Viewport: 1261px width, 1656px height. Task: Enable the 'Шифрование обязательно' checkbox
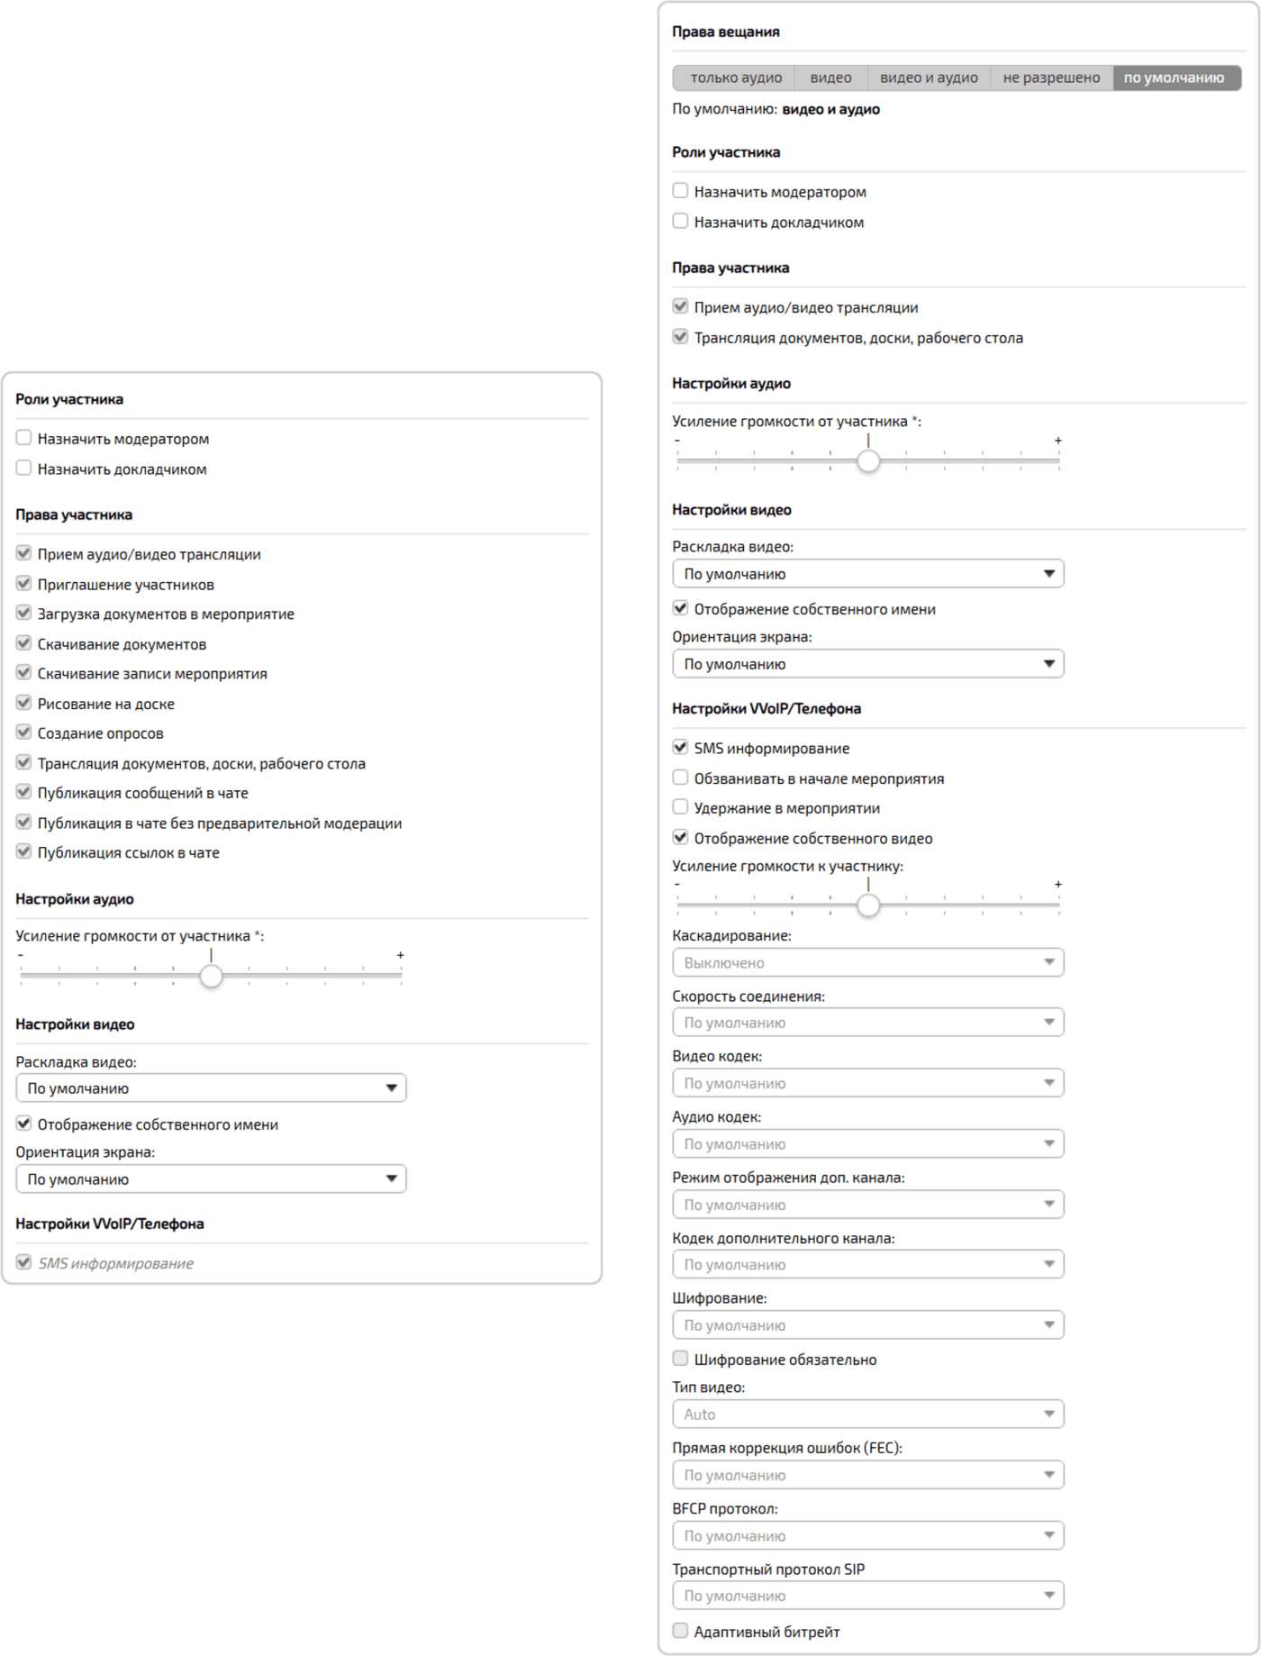[x=681, y=1359]
